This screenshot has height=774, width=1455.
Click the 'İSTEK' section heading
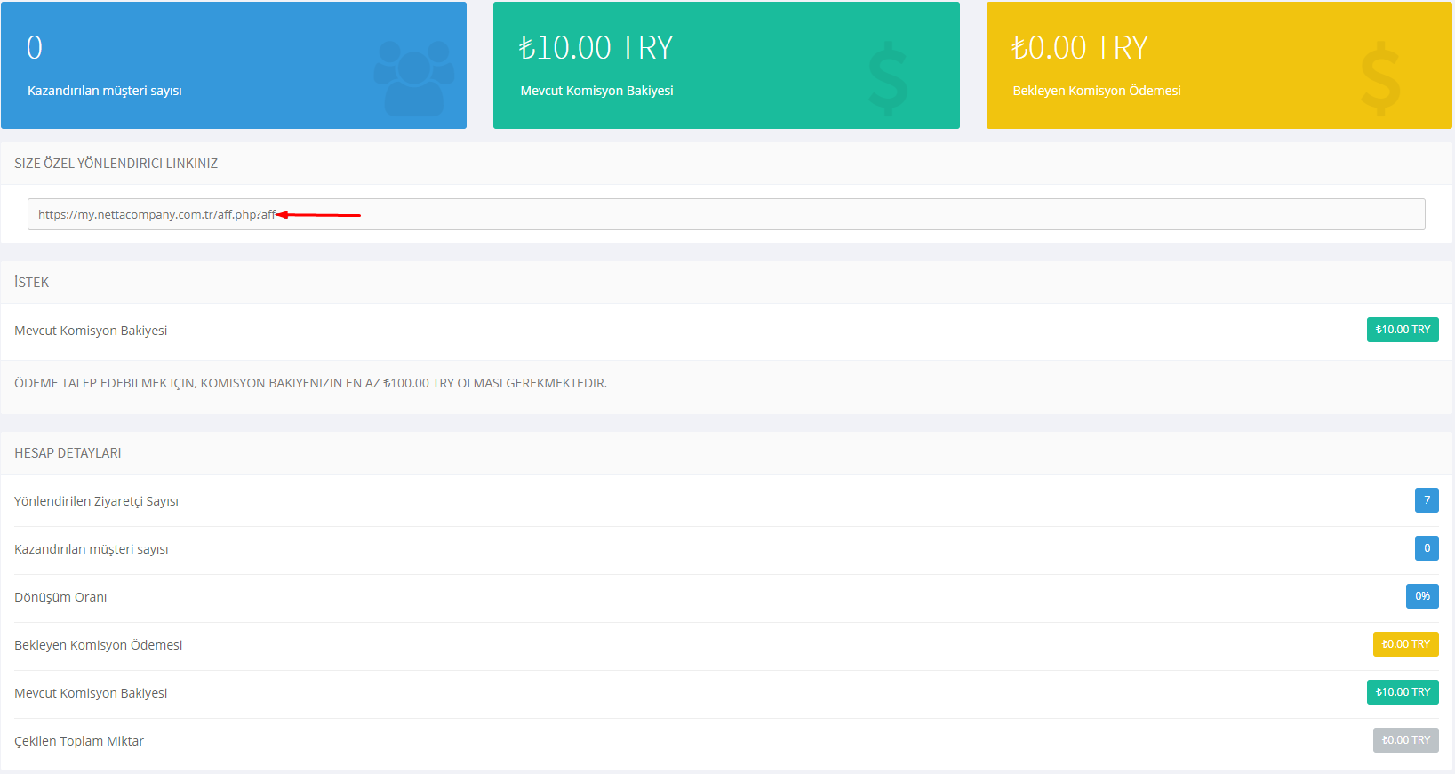tap(32, 282)
